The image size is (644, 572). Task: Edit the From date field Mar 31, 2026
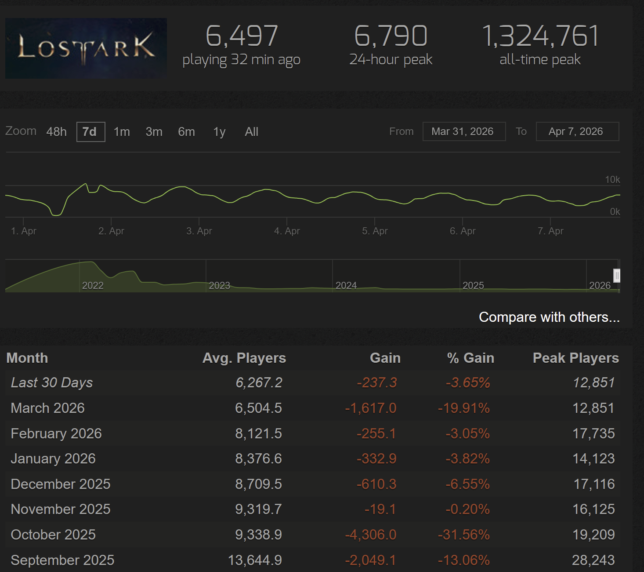tap(463, 131)
